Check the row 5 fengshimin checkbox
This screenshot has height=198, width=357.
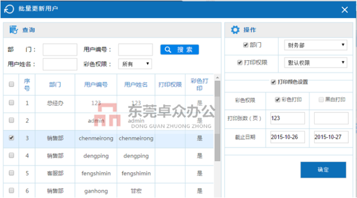[x=11, y=173]
